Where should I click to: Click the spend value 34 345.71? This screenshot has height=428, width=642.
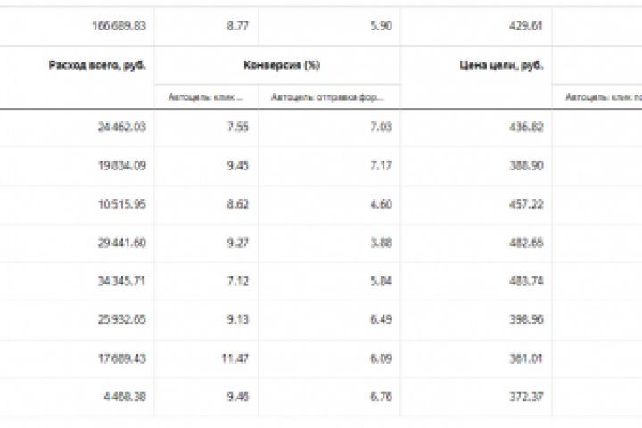[x=121, y=281]
